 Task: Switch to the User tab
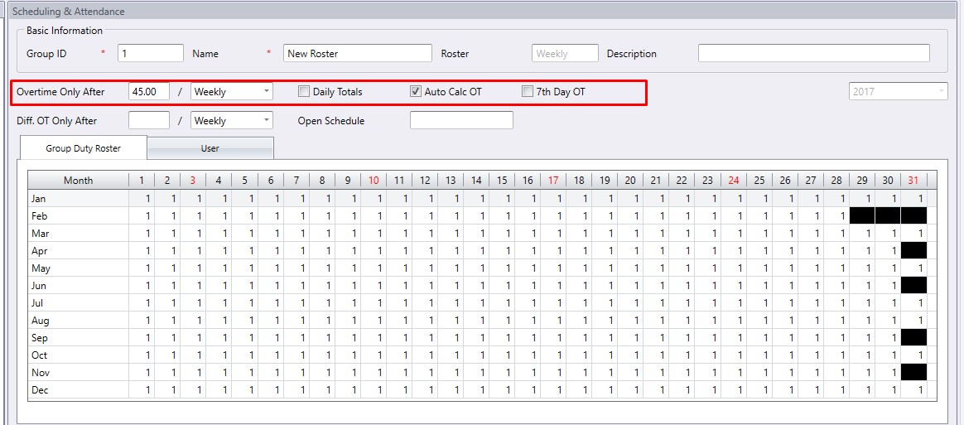point(210,148)
